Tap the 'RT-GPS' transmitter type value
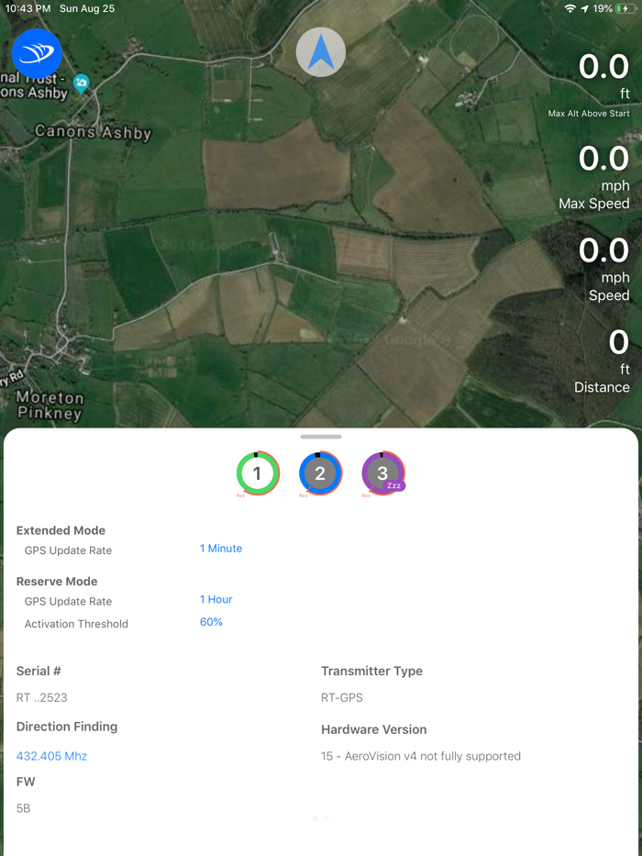The height and width of the screenshot is (856, 642). tap(342, 697)
